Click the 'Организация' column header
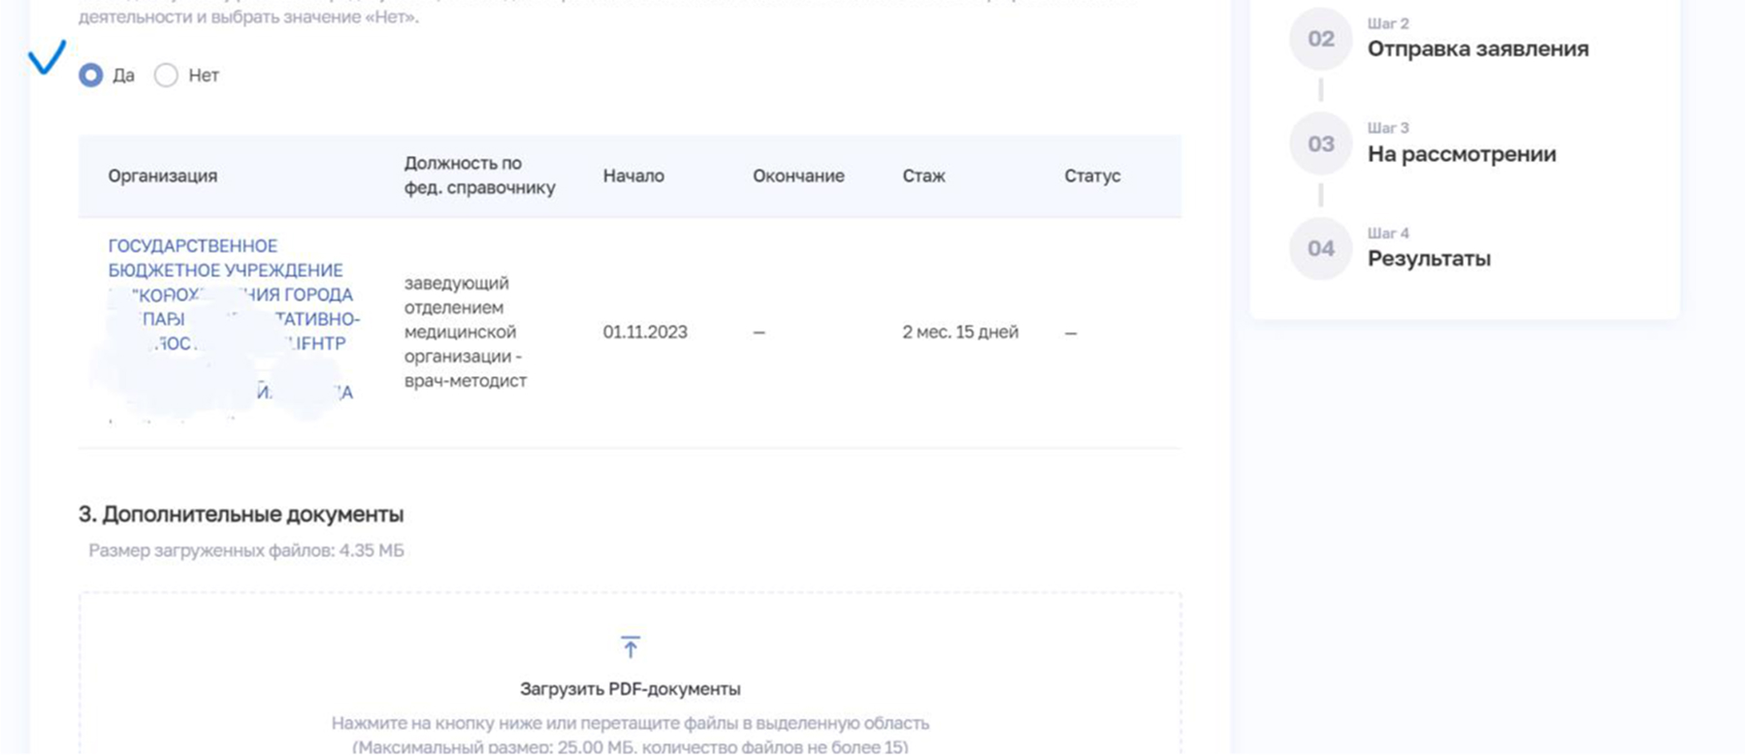This screenshot has height=756, width=1746. [163, 175]
